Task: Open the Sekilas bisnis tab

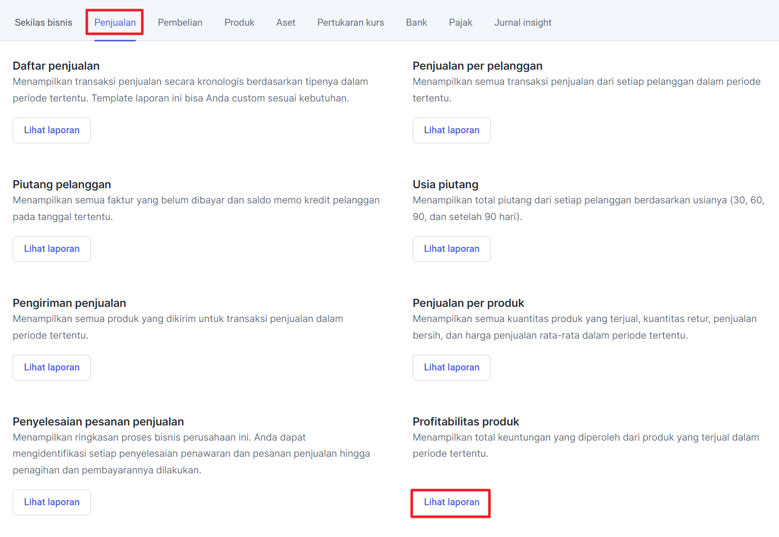Action: (x=43, y=23)
